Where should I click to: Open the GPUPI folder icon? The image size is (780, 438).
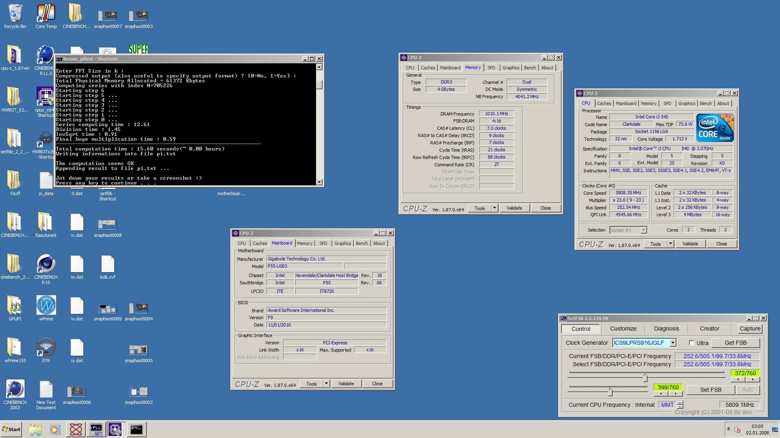(15, 305)
